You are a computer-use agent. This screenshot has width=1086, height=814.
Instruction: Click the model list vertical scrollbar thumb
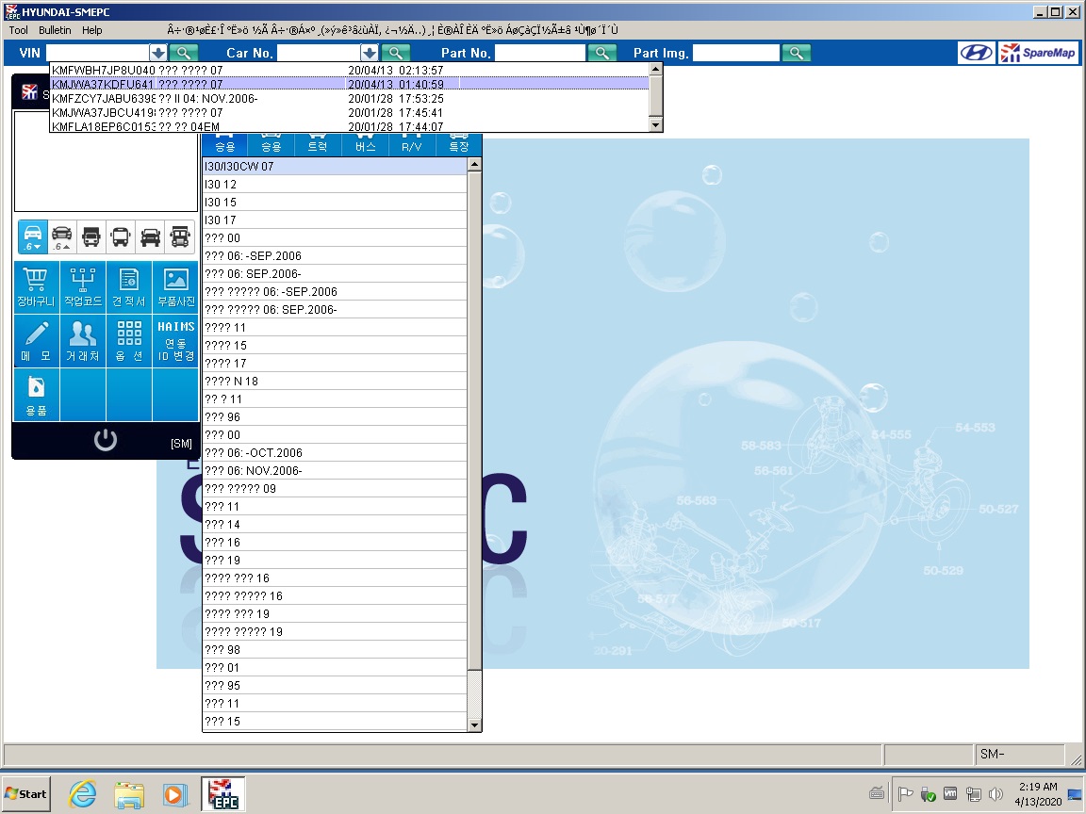click(474, 420)
